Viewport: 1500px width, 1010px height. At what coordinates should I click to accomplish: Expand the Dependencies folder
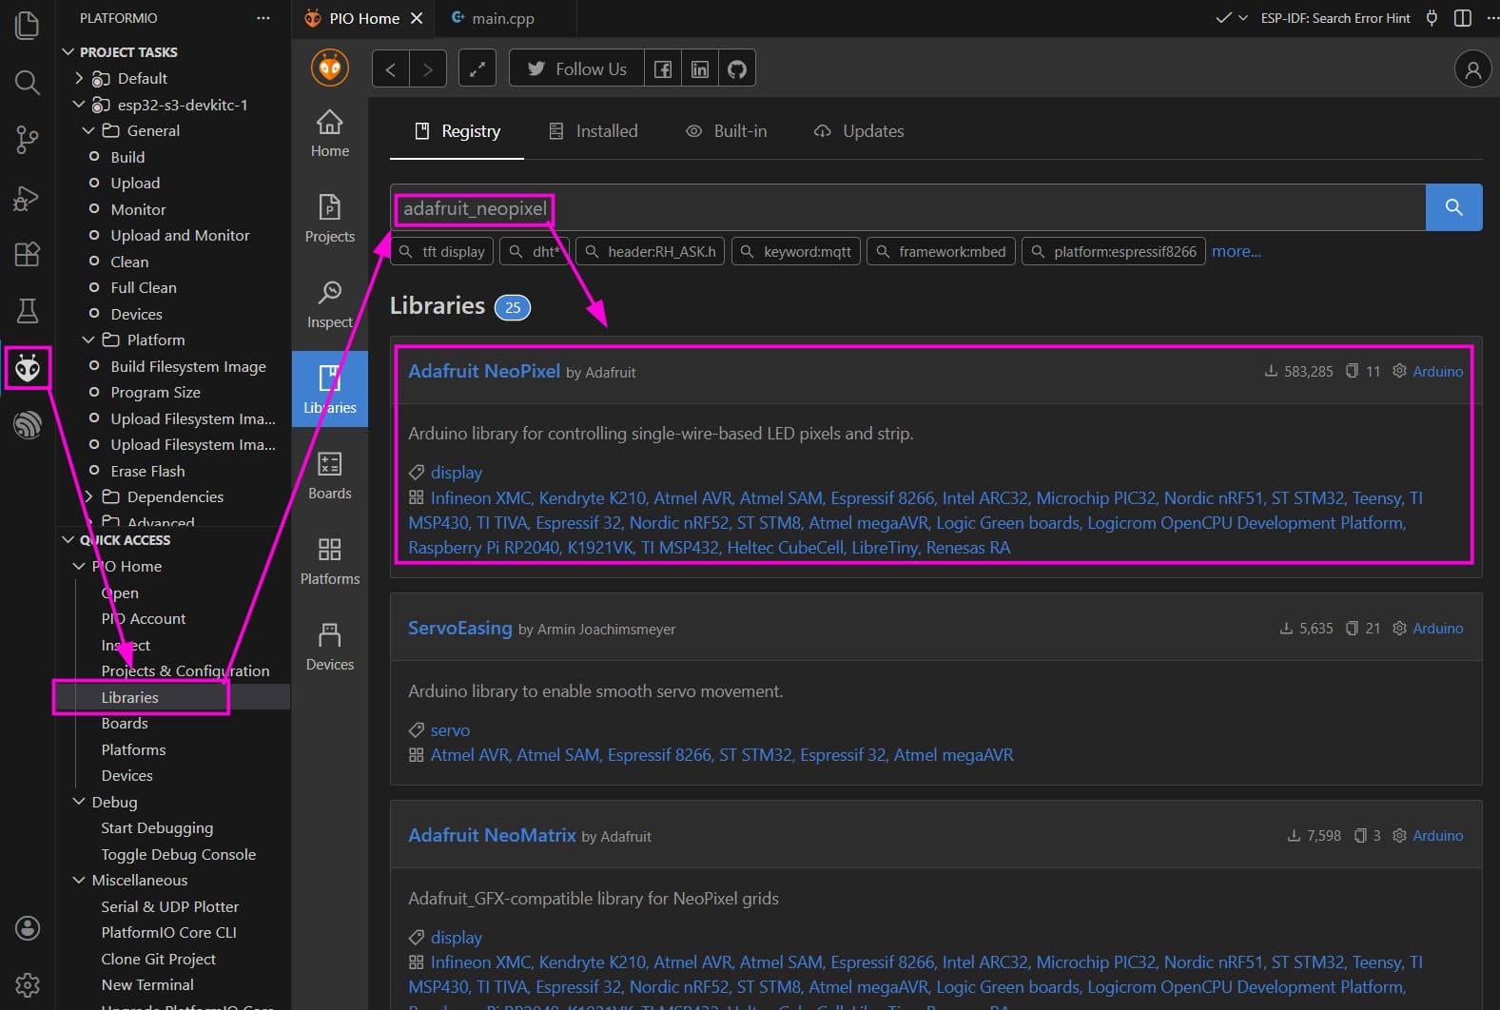coord(89,496)
